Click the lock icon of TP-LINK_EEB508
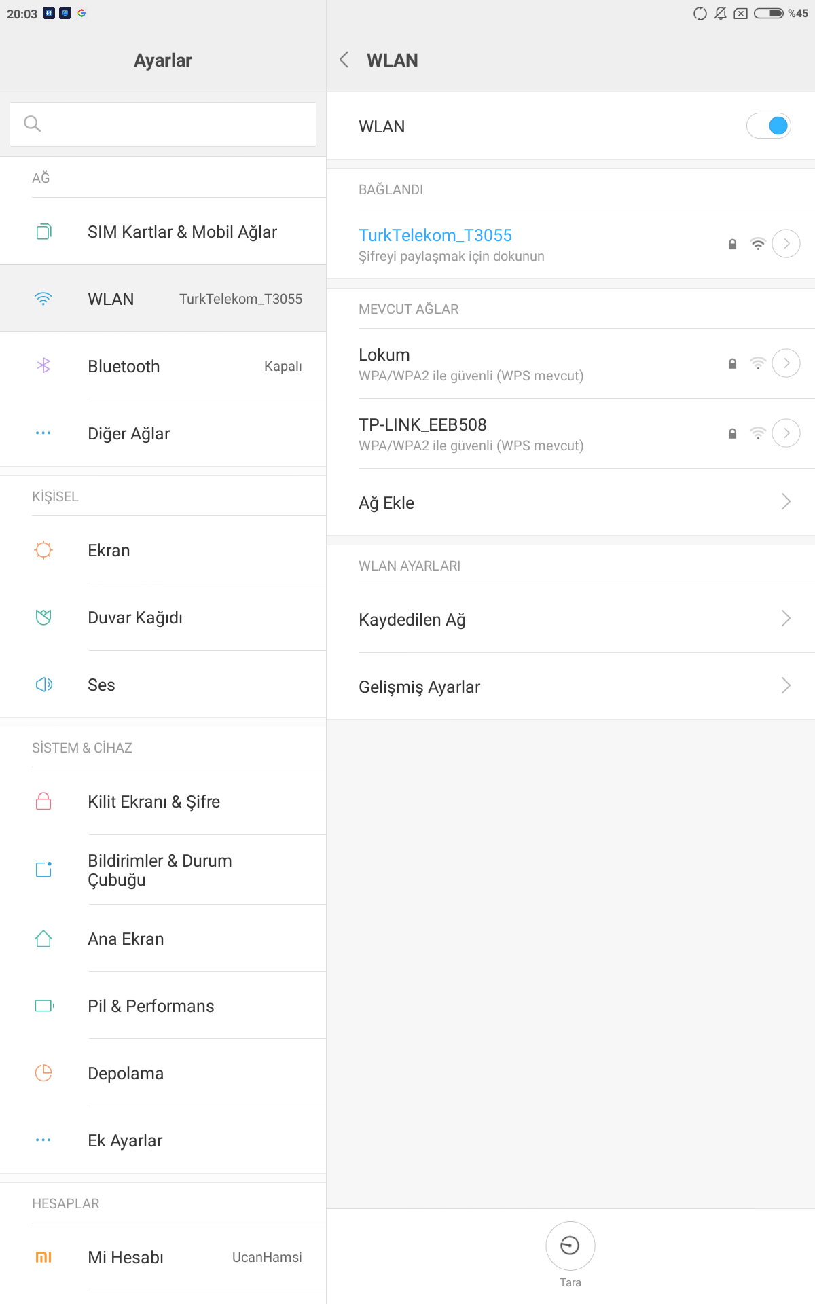Viewport: 815px width, 1304px height. (x=732, y=433)
